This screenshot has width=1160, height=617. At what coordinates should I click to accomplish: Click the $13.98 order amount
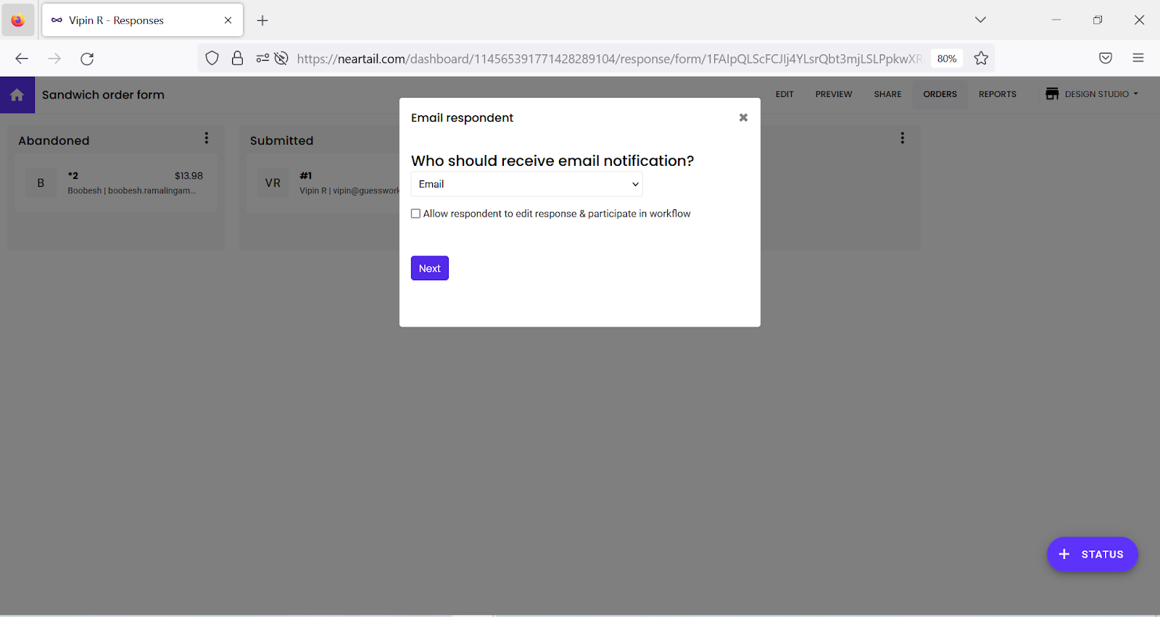click(188, 176)
